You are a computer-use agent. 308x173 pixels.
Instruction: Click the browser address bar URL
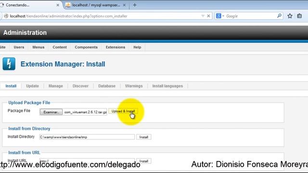(68, 16)
